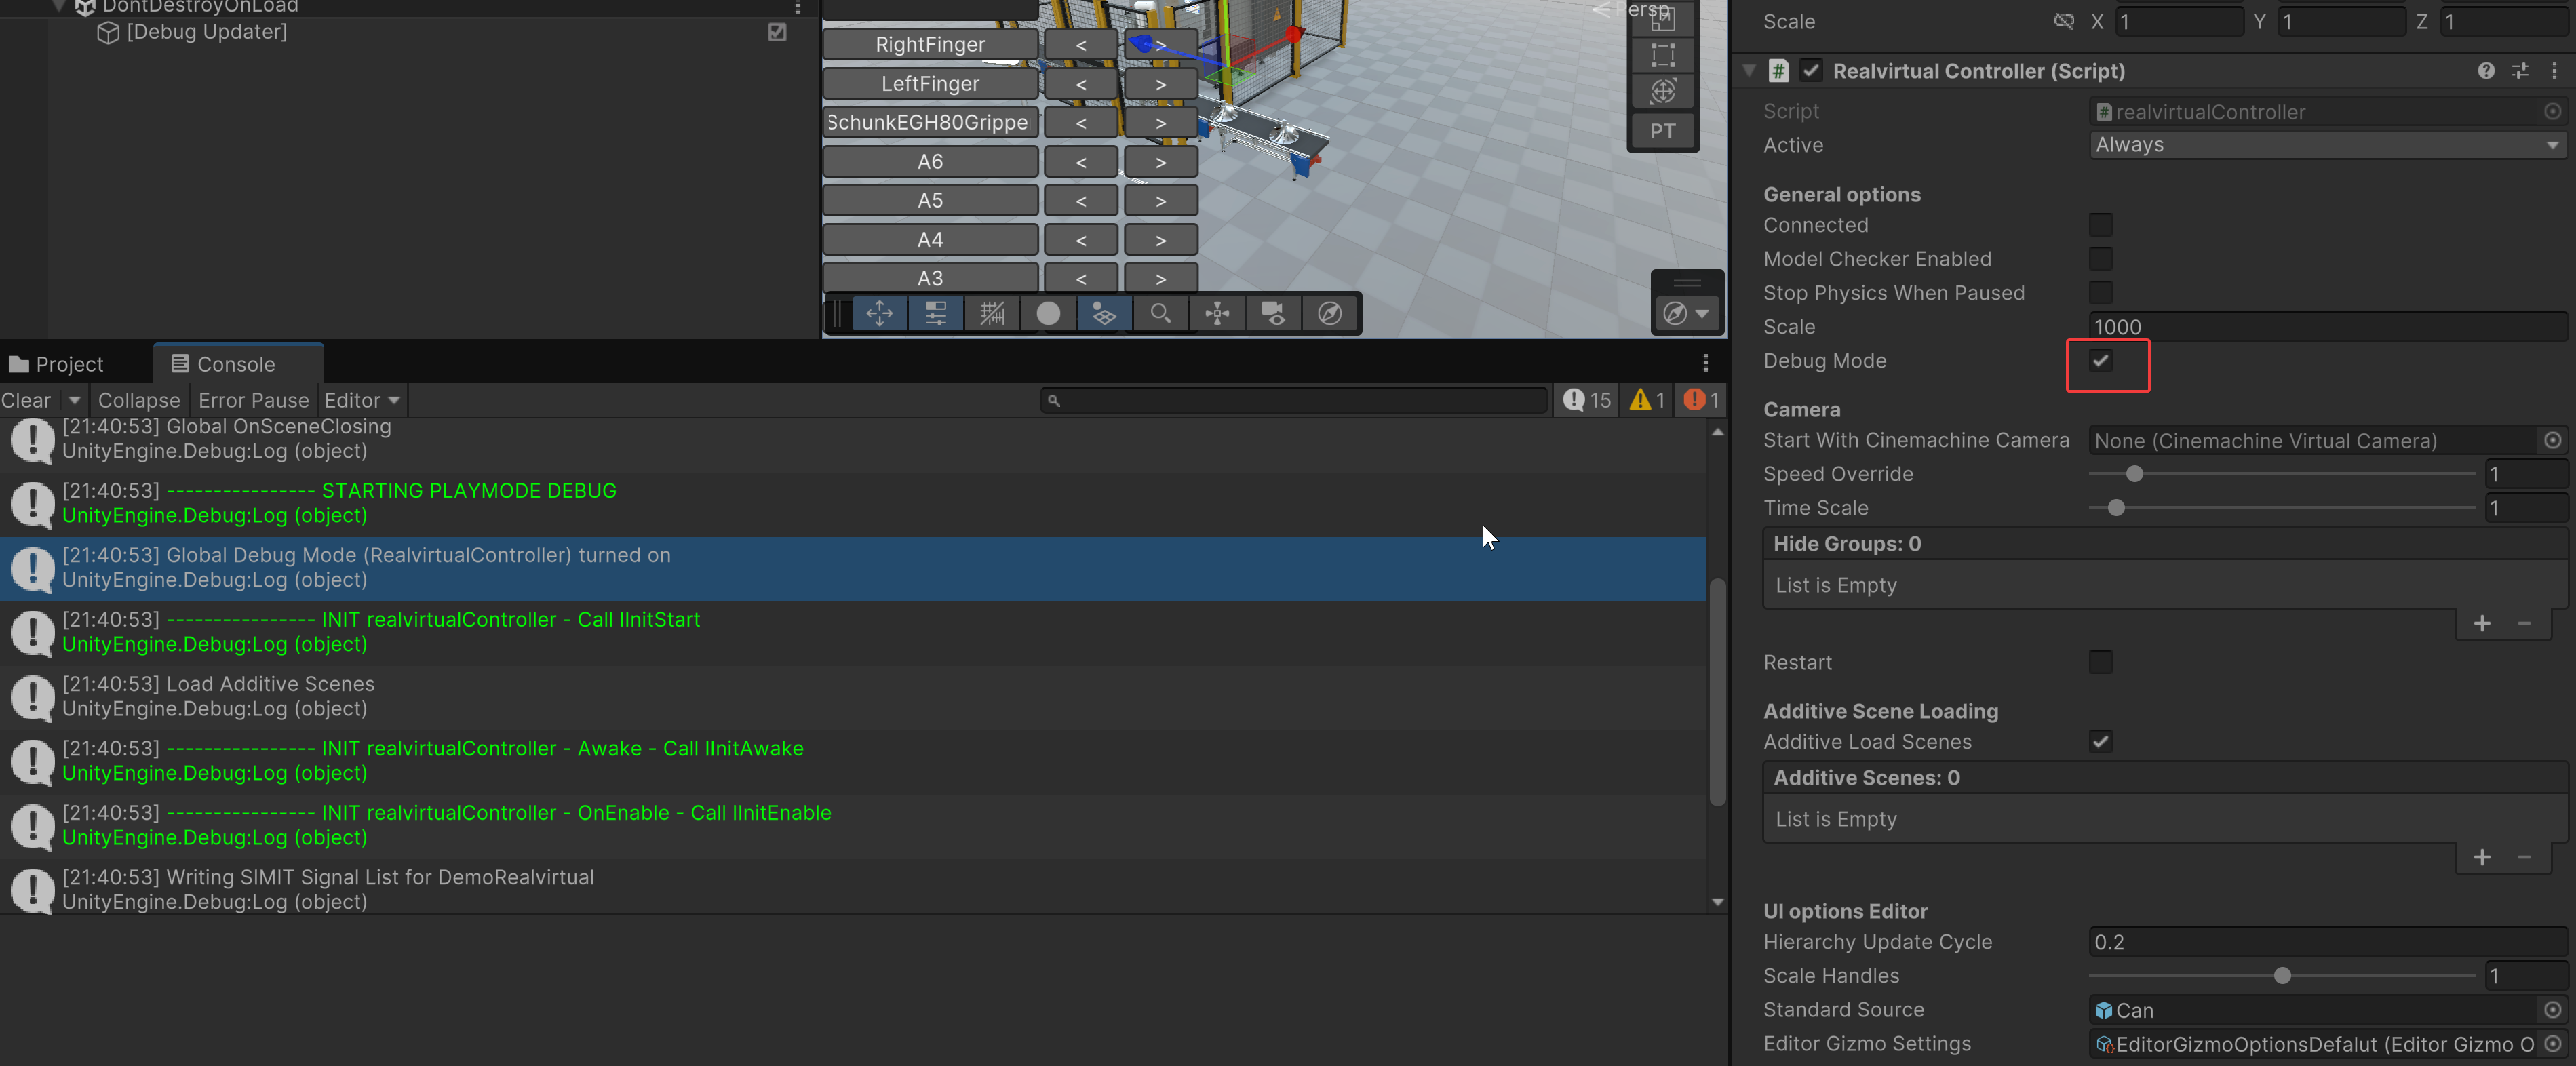Viewport: 2576px width, 1066px height.
Task: Click the move gizmo toolbar icon
Action: pyautogui.click(x=879, y=314)
